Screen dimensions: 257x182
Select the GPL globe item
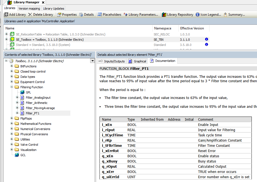pos(22,92)
